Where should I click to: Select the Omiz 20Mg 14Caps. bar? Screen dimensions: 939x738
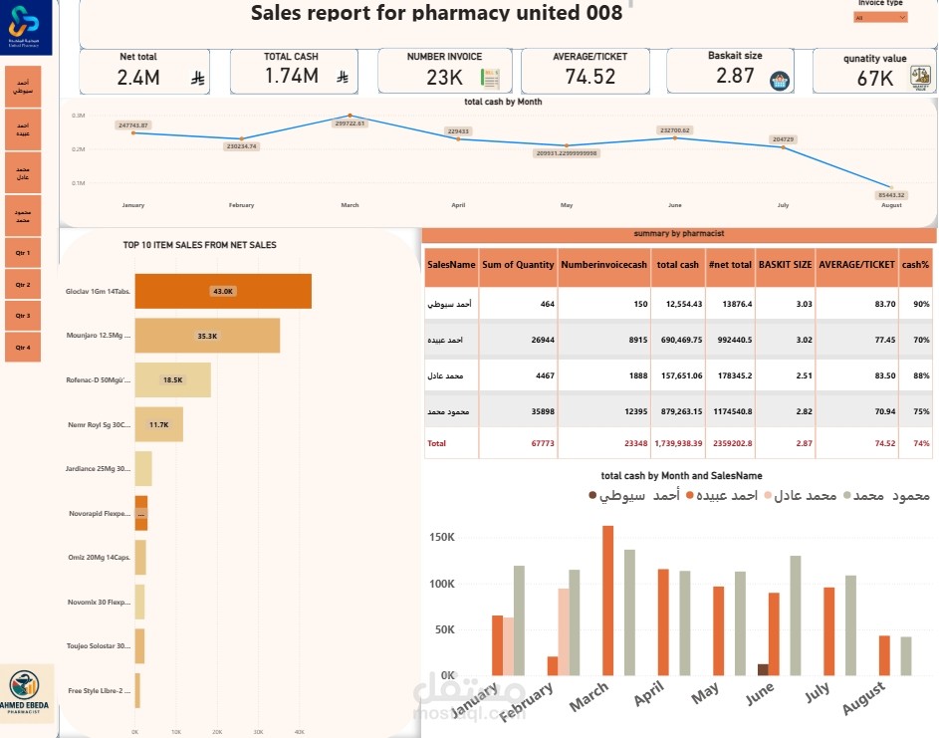click(x=140, y=557)
